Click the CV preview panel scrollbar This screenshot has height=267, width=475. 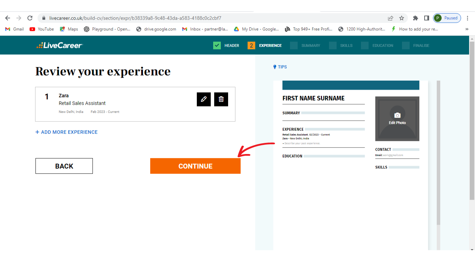click(438, 153)
